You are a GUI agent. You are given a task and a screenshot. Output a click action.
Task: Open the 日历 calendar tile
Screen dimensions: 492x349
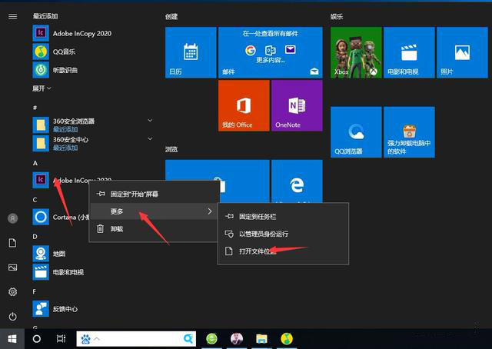point(191,52)
